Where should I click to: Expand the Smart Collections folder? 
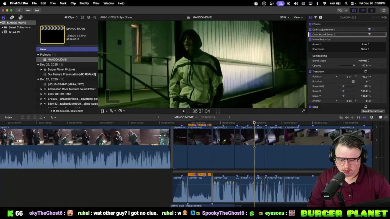2,27
